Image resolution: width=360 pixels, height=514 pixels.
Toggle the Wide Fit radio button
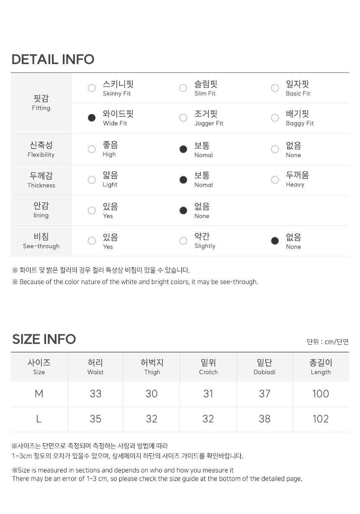[x=92, y=118]
